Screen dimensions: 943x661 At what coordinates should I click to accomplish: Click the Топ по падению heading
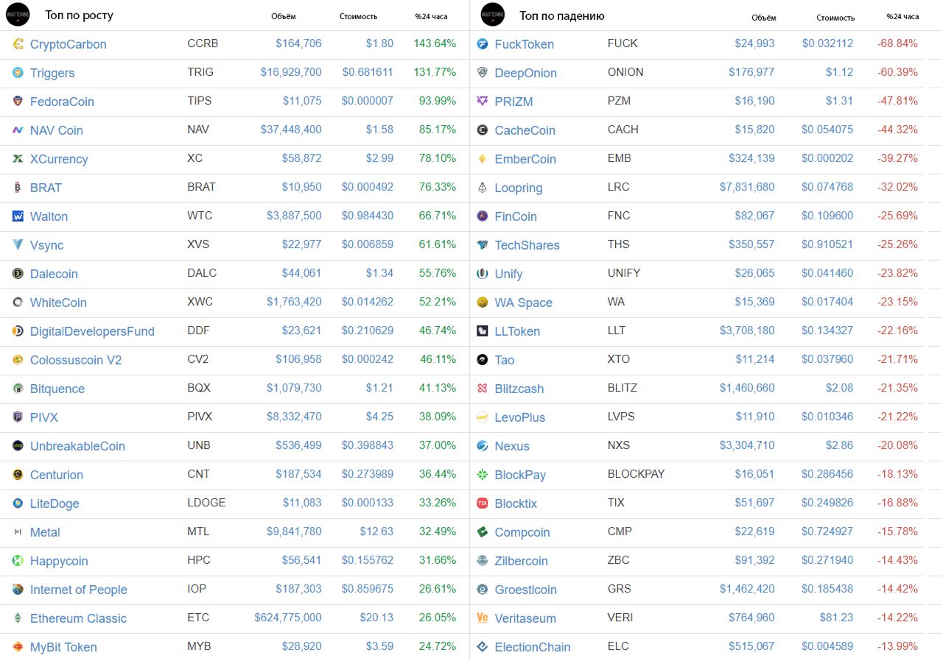coord(562,15)
